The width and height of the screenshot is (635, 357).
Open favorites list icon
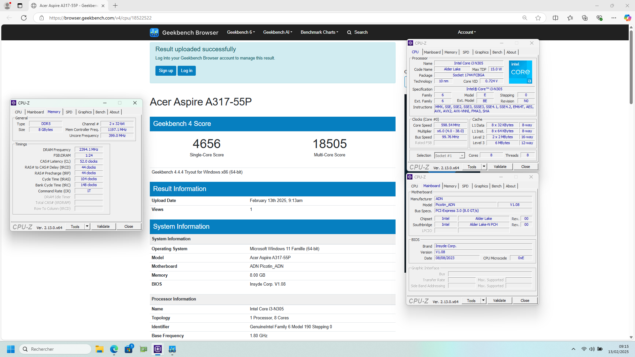(x=570, y=18)
